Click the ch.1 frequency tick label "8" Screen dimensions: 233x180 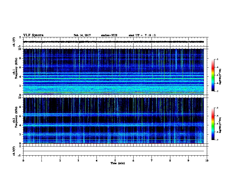(21, 58)
